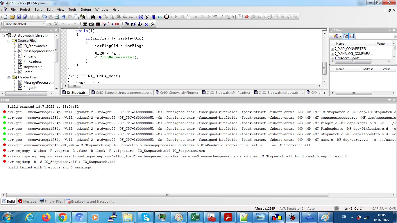This screenshot has width=397, height=223.
Task: Switch to the messageprocessor.c editor tab
Action: pyautogui.click(x=122, y=93)
